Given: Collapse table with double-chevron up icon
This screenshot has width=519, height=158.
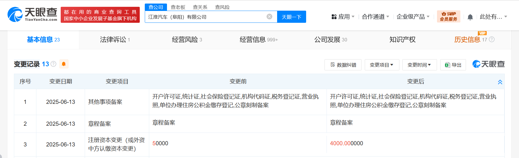Looking at the screenshot, I should 500,82.
